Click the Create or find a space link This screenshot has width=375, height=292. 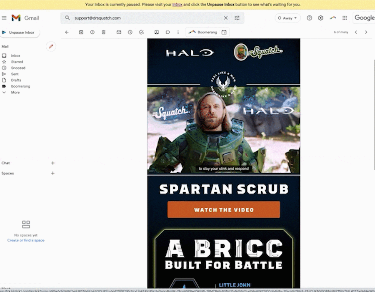click(x=26, y=240)
